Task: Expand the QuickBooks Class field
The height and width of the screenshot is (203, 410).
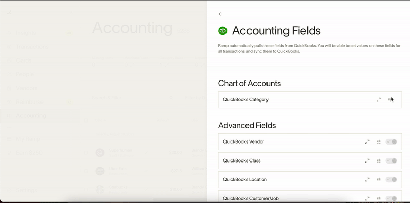Action: coord(367,160)
